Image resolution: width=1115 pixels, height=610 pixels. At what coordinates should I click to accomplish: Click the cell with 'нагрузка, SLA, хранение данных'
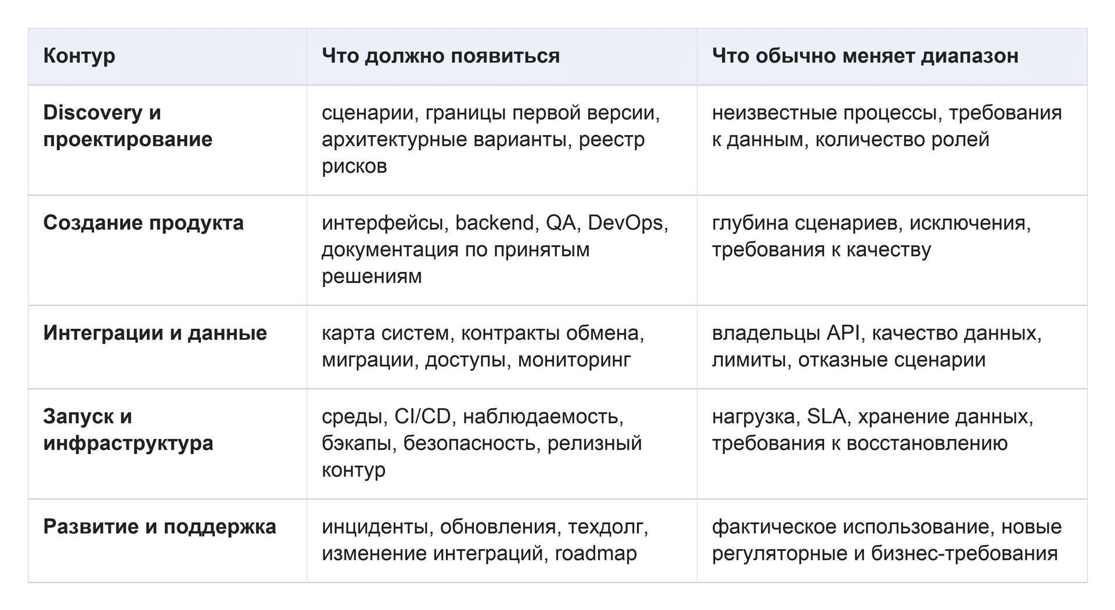point(892,444)
